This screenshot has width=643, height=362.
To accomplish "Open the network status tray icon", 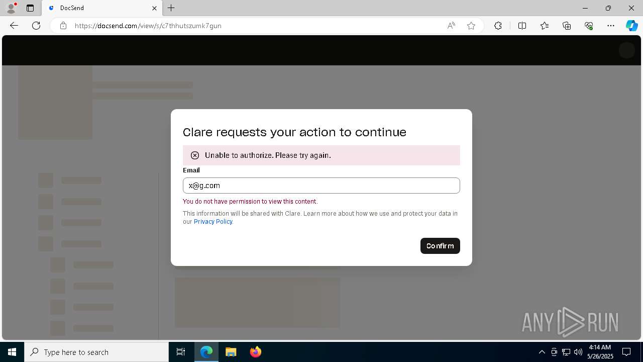I will point(566,352).
